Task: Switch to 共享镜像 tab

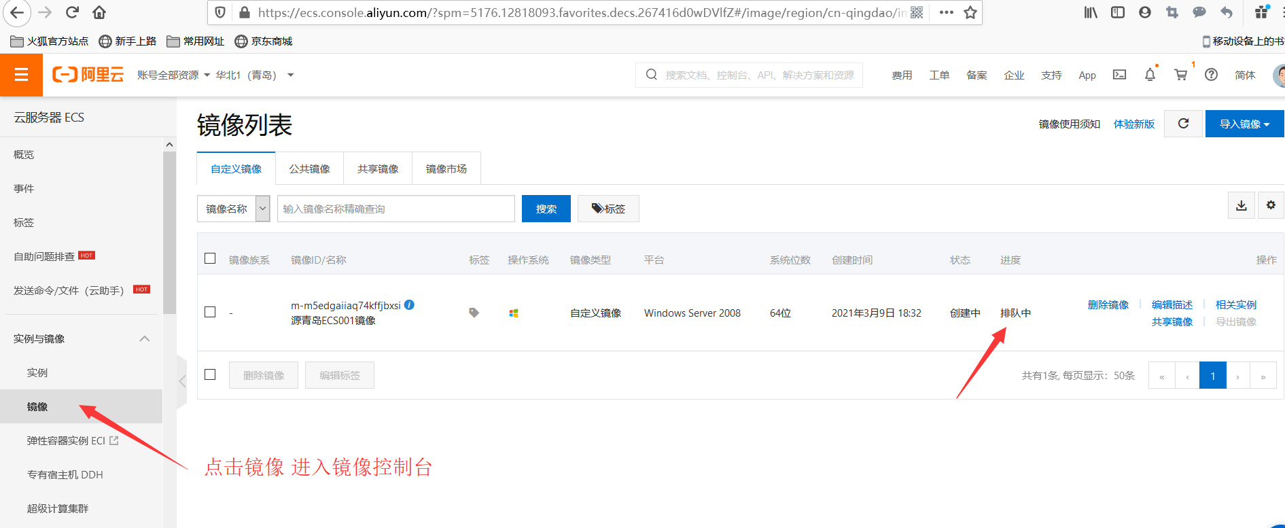Action: click(x=378, y=169)
